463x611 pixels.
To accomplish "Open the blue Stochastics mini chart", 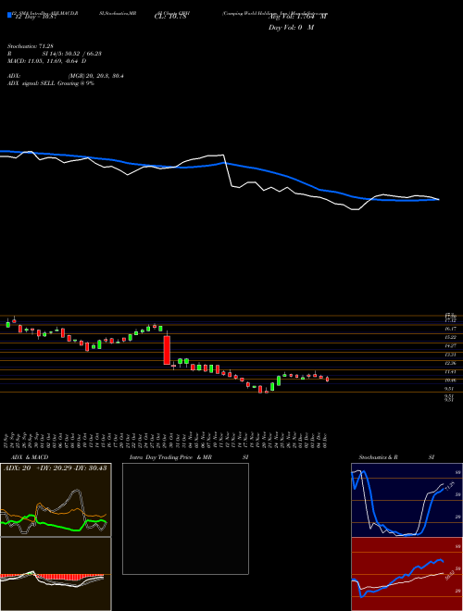I will pos(407,500).
